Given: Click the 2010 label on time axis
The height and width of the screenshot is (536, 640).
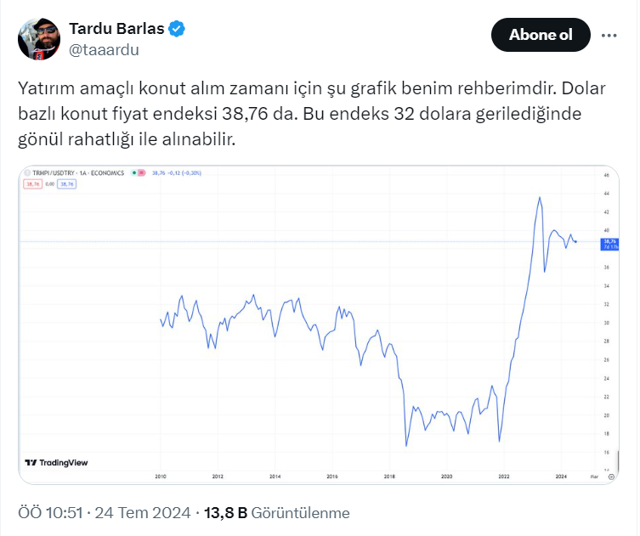Looking at the screenshot, I should (160, 478).
